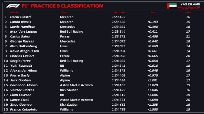The width and height of the screenshot is (204, 114).
Task: Select Franco Colapinto in last position
Action: click(x=24, y=109)
